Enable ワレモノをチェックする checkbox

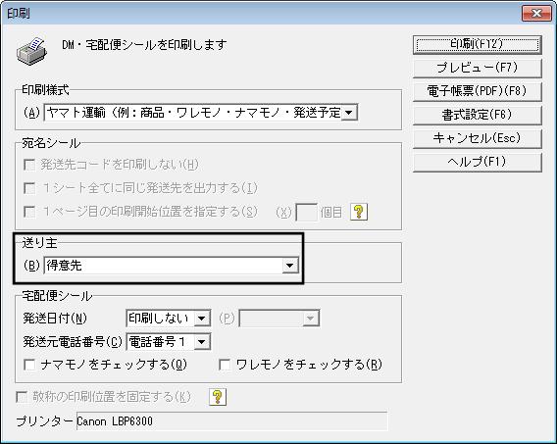tap(225, 365)
